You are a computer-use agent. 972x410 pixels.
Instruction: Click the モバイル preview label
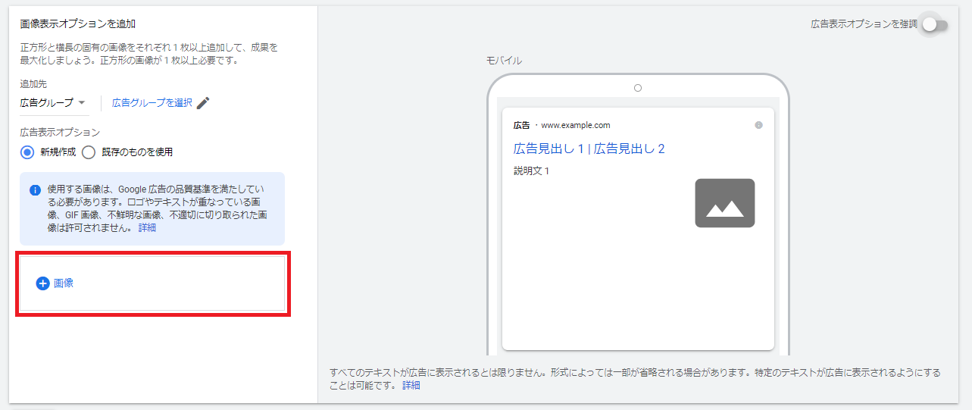(504, 61)
